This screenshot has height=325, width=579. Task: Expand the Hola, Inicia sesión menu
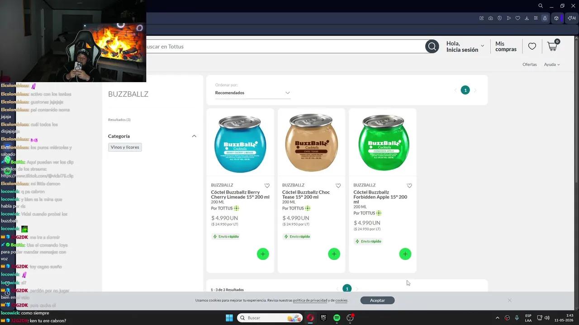coord(465,46)
